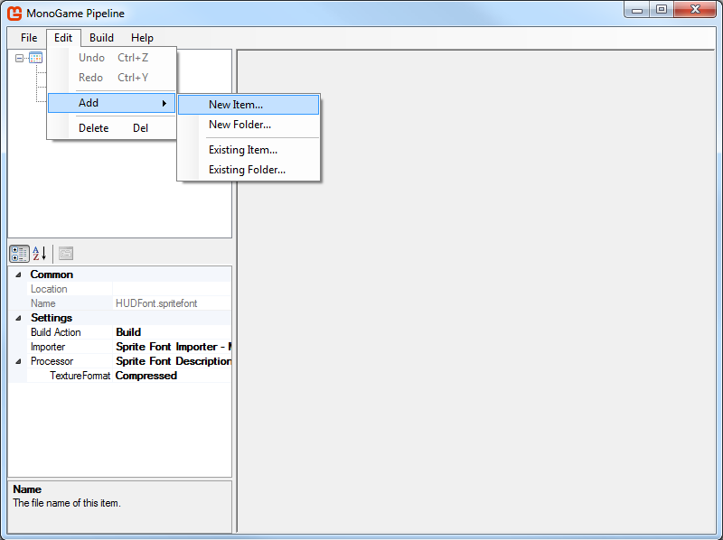Choose Existing Item... from Add submenu
The height and width of the screenshot is (540, 723).
pyautogui.click(x=249, y=150)
